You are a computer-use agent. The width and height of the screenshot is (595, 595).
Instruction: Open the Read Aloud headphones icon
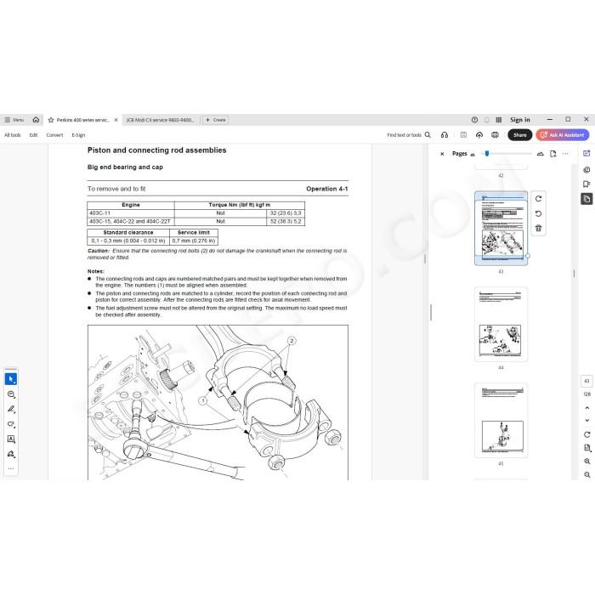(x=445, y=135)
